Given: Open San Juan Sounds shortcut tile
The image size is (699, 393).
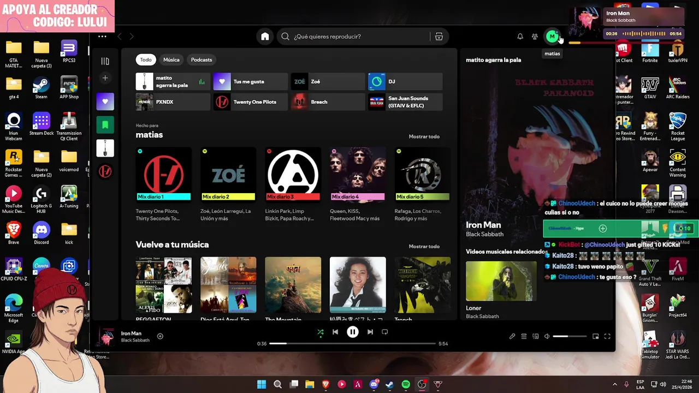Looking at the screenshot, I should click(405, 102).
